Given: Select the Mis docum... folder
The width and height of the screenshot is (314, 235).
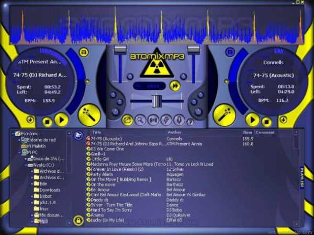Looking at the screenshot, I should [52, 215].
